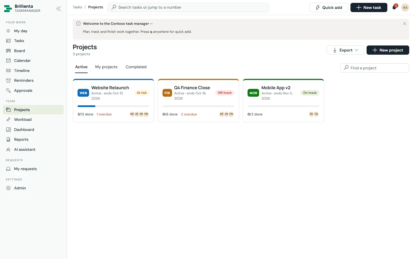Click the WEB project badge
This screenshot has height=259, width=415.
pyautogui.click(x=83, y=93)
